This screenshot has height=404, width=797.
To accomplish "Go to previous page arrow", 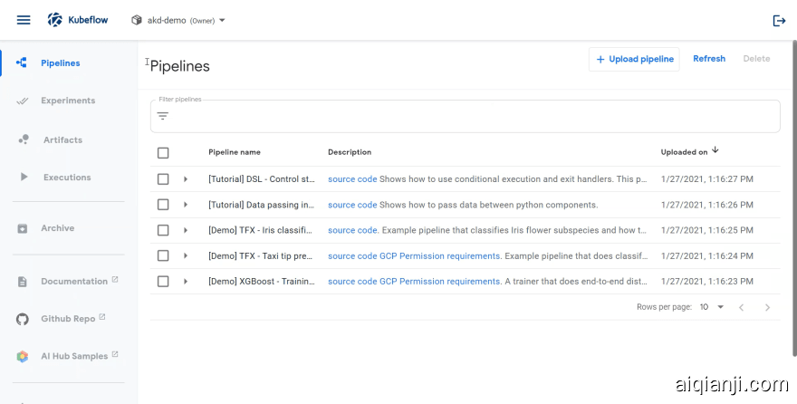I will 741,307.
